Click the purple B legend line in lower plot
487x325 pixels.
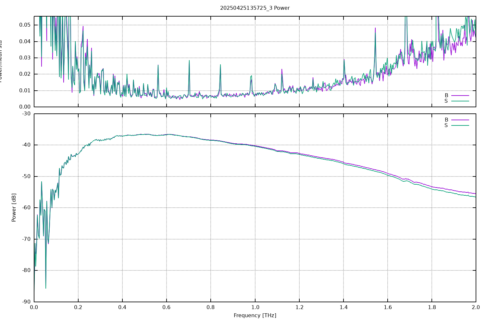(460, 120)
